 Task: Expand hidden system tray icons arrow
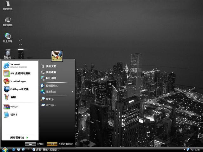[185, 150]
